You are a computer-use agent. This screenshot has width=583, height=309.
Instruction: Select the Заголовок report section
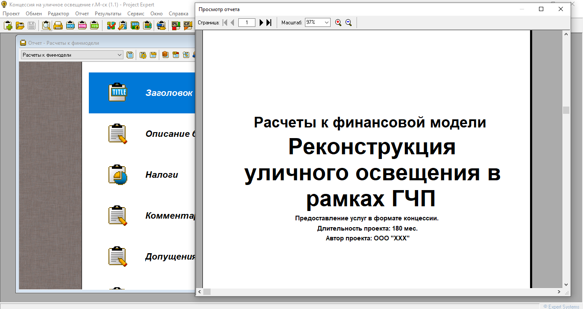pos(142,93)
